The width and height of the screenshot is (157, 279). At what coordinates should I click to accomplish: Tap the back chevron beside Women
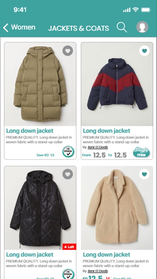click(6, 28)
